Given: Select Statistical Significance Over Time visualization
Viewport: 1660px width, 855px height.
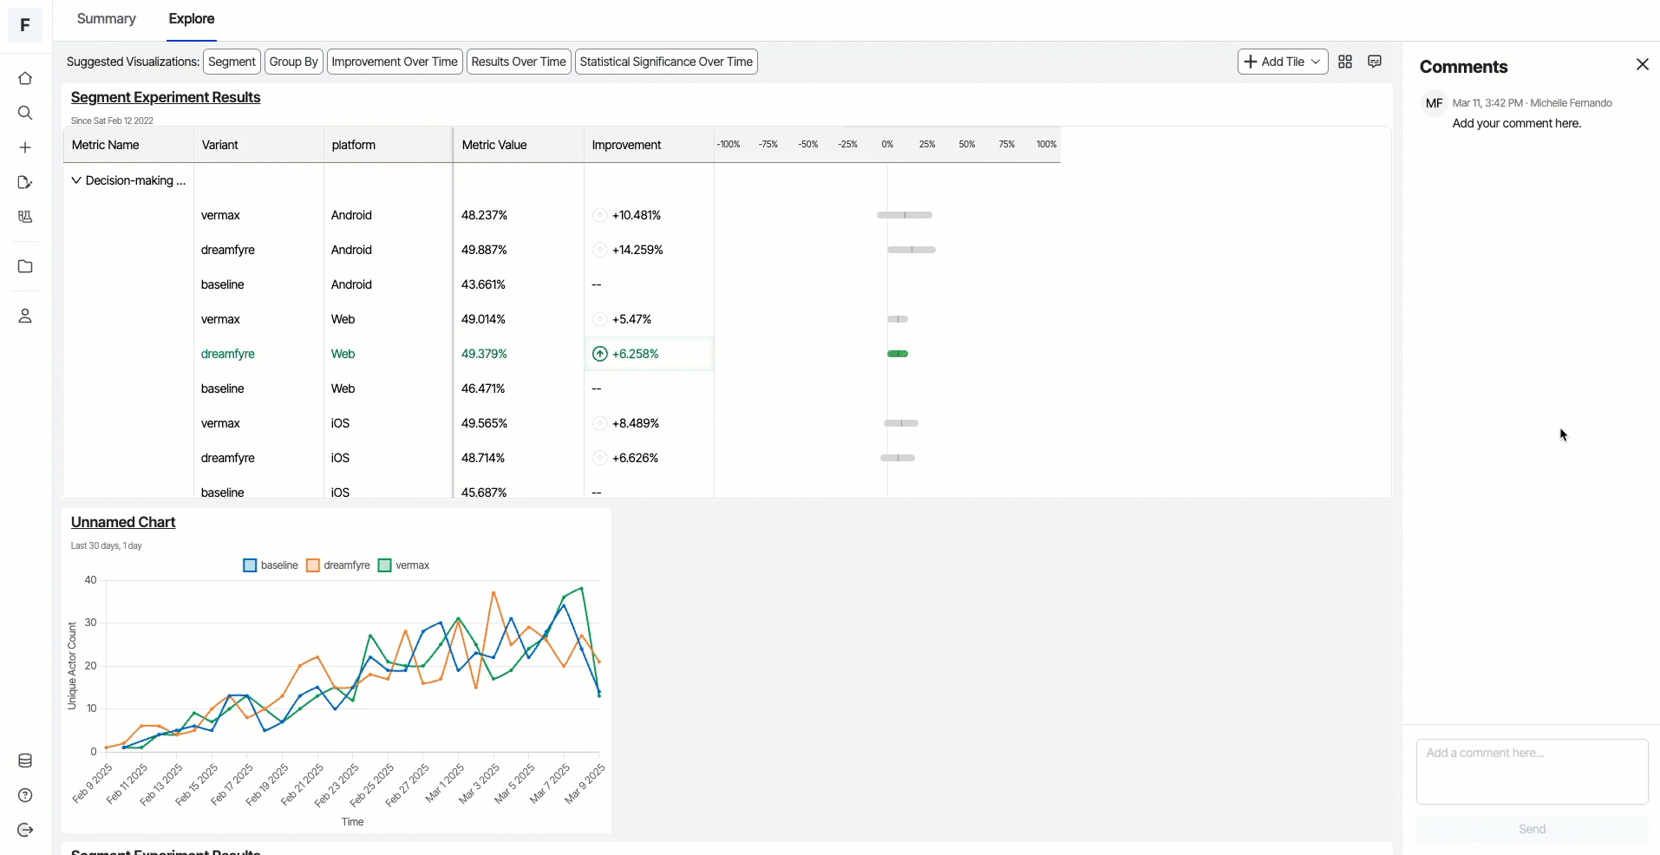Looking at the screenshot, I should click(x=666, y=62).
